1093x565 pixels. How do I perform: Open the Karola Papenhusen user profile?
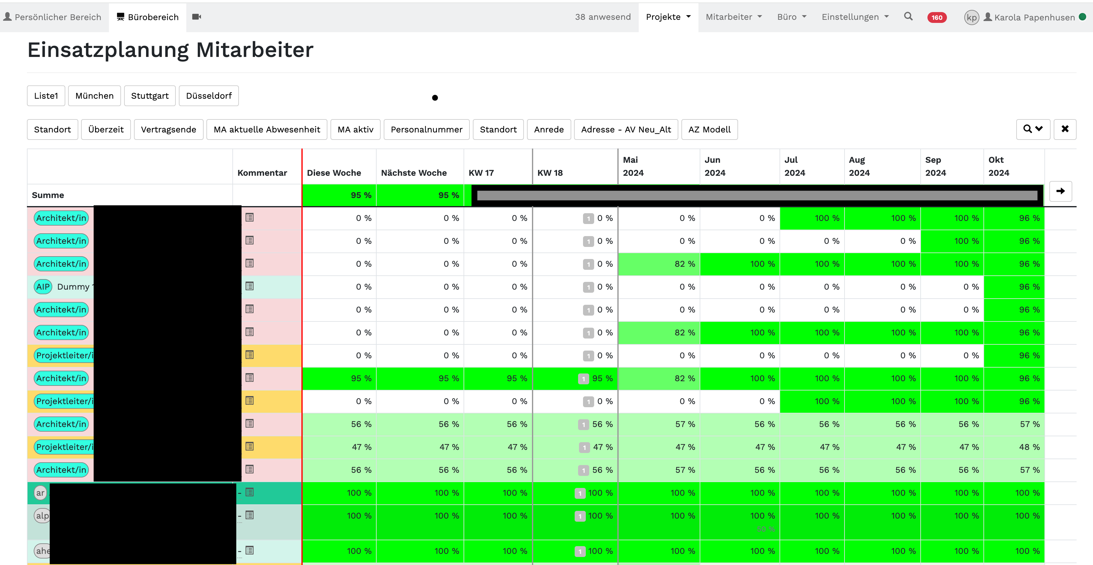(x=1029, y=17)
